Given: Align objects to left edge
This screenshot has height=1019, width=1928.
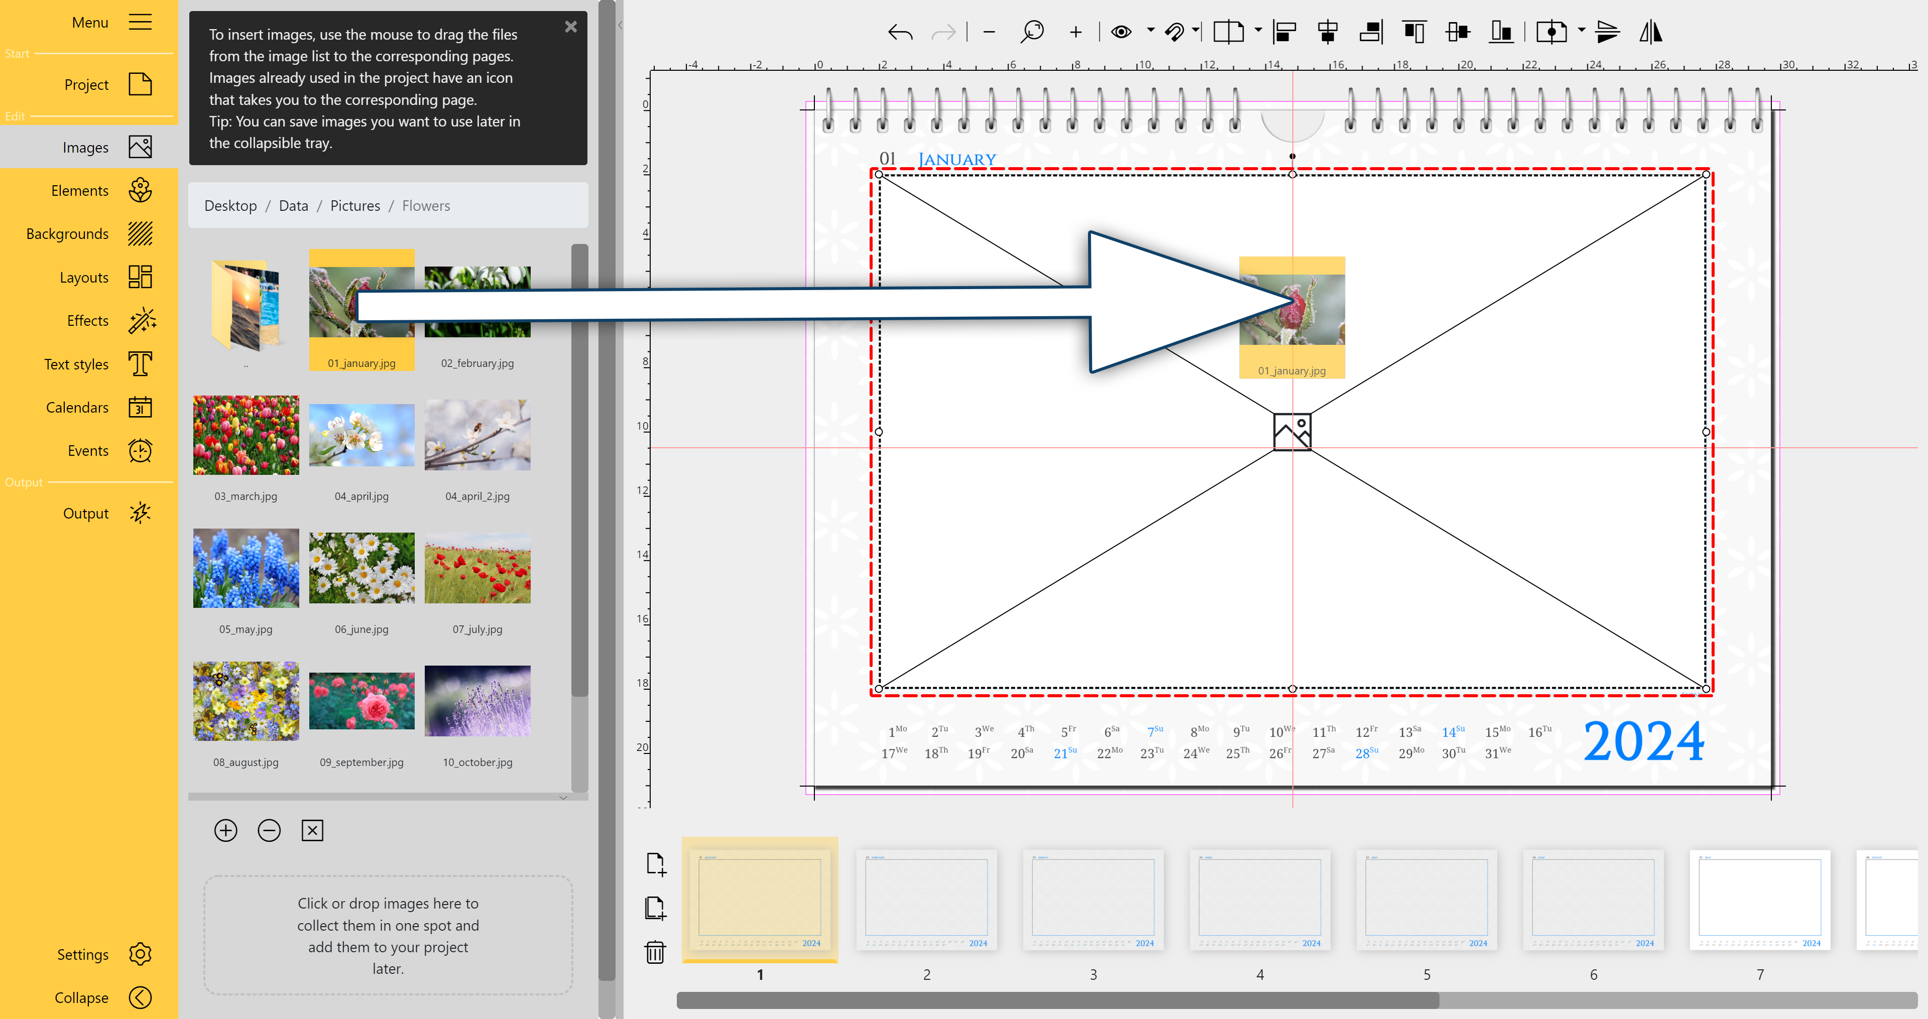Looking at the screenshot, I should (1284, 32).
